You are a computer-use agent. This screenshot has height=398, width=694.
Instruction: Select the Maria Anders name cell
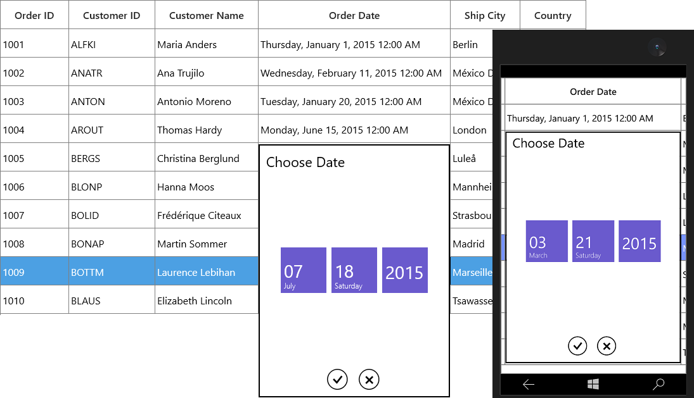click(206, 44)
